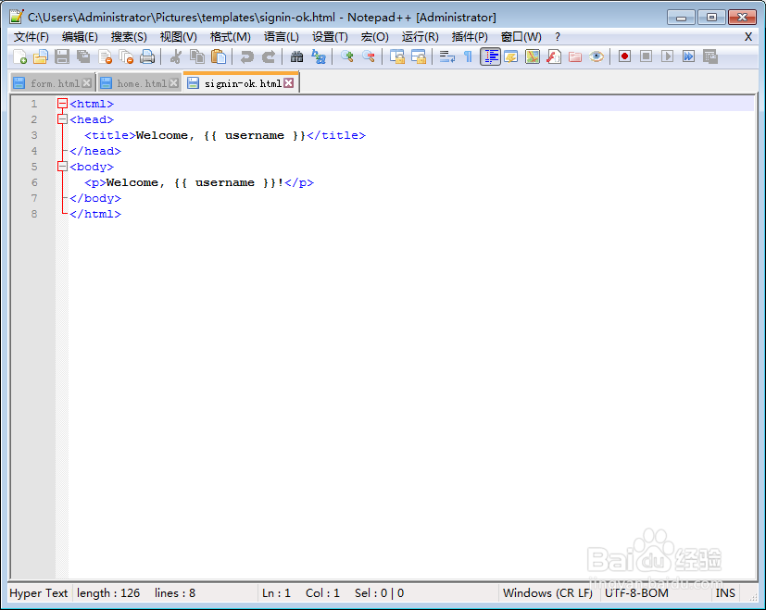
Task: Click the Print icon
Action: (x=147, y=56)
